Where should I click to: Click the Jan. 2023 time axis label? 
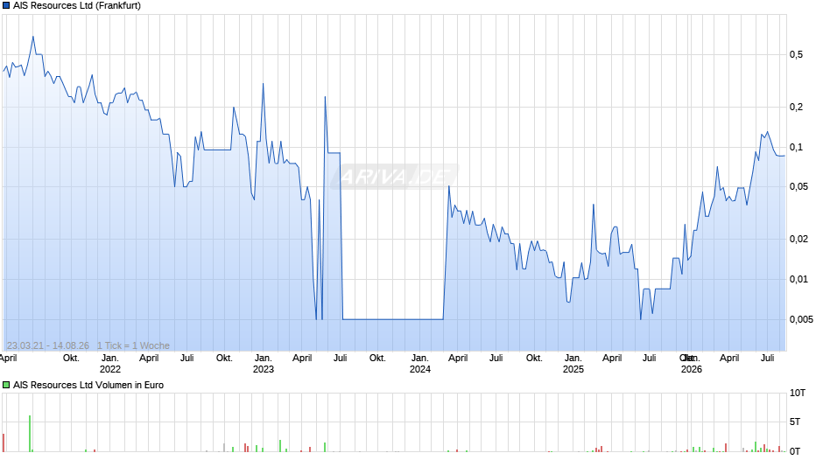click(x=263, y=364)
